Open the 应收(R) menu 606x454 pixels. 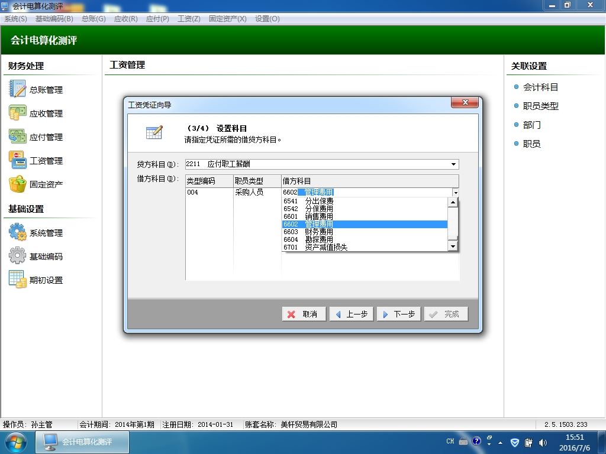pos(125,18)
